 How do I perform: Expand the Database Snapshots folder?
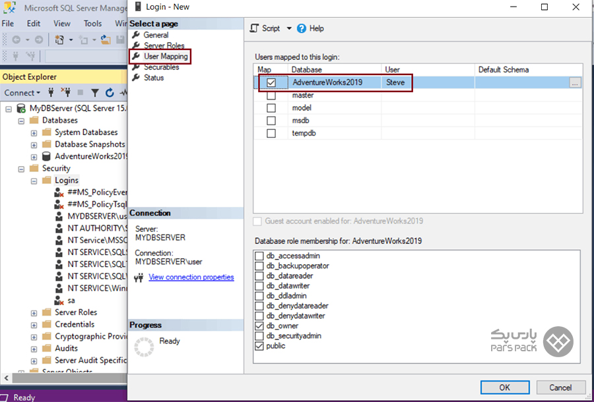coord(34,145)
